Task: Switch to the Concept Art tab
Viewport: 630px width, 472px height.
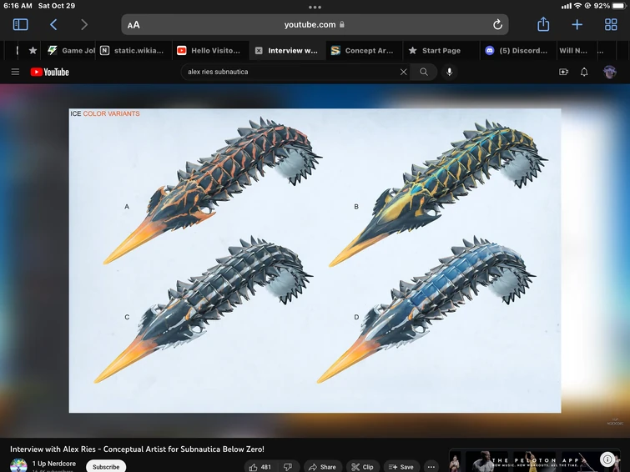Action: (364, 51)
